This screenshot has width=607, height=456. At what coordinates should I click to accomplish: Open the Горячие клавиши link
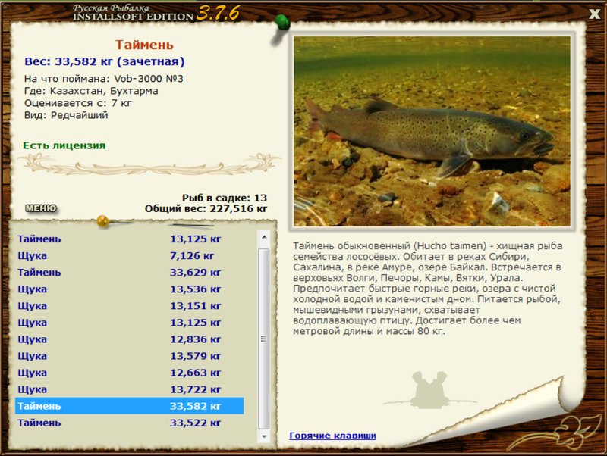(332, 436)
